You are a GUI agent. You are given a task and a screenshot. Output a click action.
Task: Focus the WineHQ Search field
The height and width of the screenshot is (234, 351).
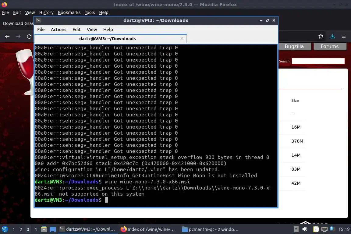click(x=318, y=61)
